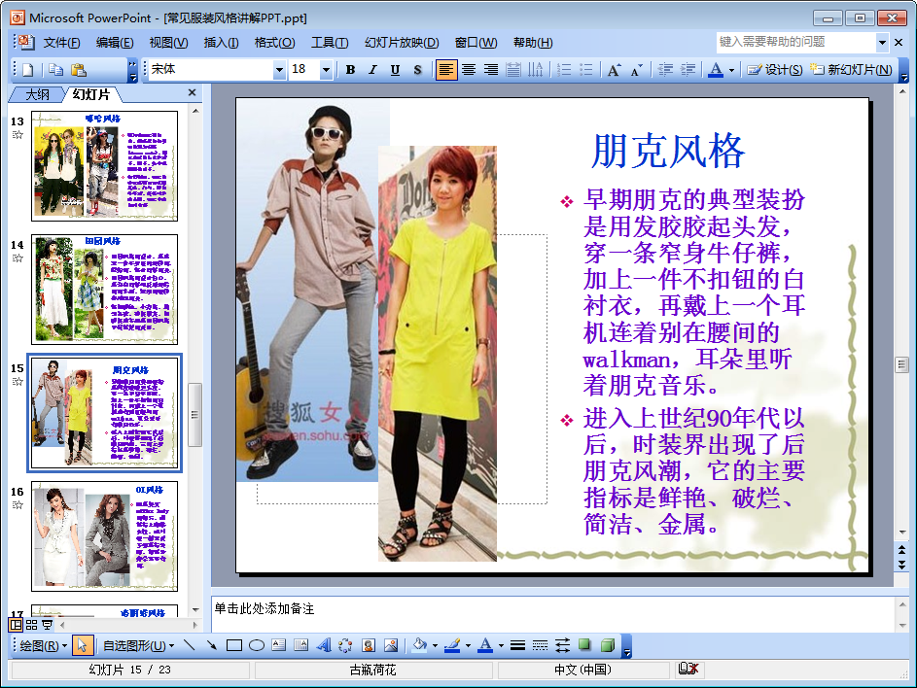Decrease font size icon

[636, 70]
